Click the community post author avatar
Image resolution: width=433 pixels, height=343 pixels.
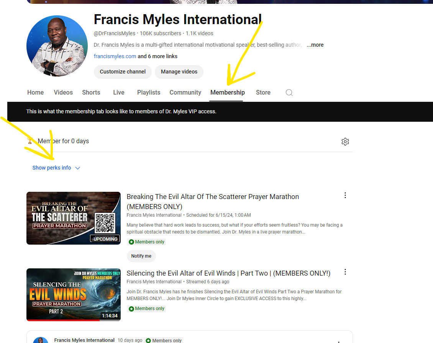click(41, 340)
